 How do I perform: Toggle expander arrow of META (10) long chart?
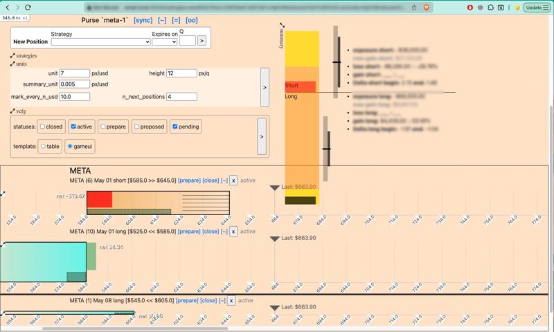pos(3,244)
